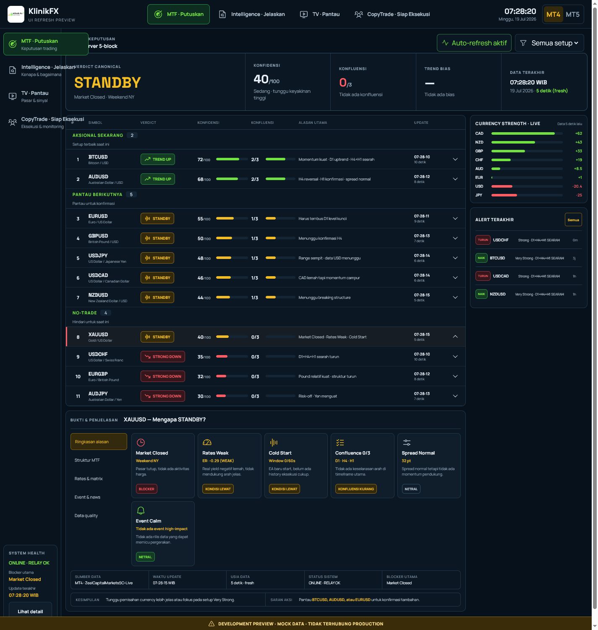
Task: Select Event & news tab
Action: tap(99, 497)
